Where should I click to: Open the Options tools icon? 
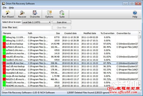click(x=49, y=14)
